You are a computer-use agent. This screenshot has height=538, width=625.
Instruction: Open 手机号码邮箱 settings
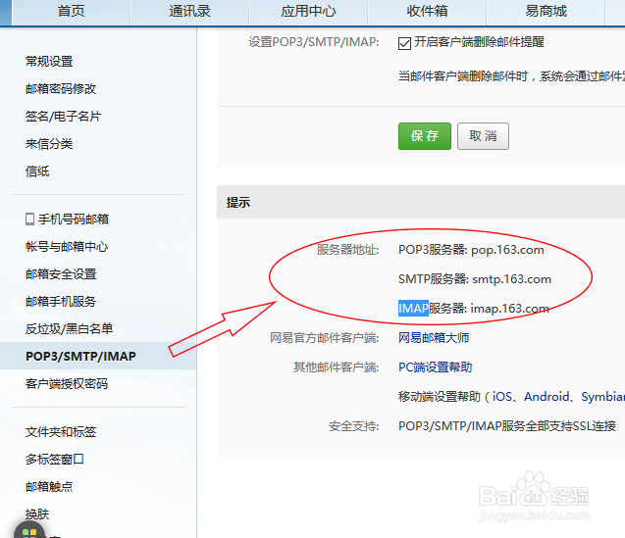(74, 220)
